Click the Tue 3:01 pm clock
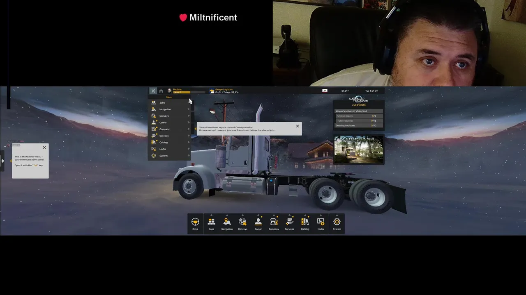The height and width of the screenshot is (295, 526). tap(371, 91)
